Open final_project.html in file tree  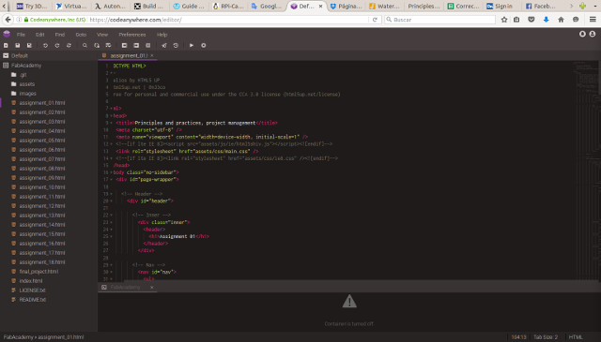coord(39,271)
